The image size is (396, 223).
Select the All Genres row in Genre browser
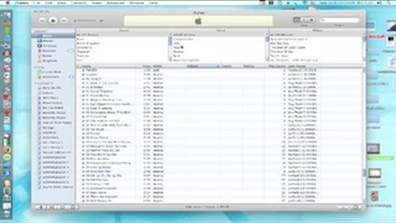pyautogui.click(x=123, y=35)
